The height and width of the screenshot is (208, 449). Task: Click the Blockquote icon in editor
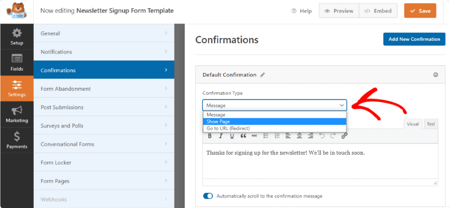tap(243, 136)
